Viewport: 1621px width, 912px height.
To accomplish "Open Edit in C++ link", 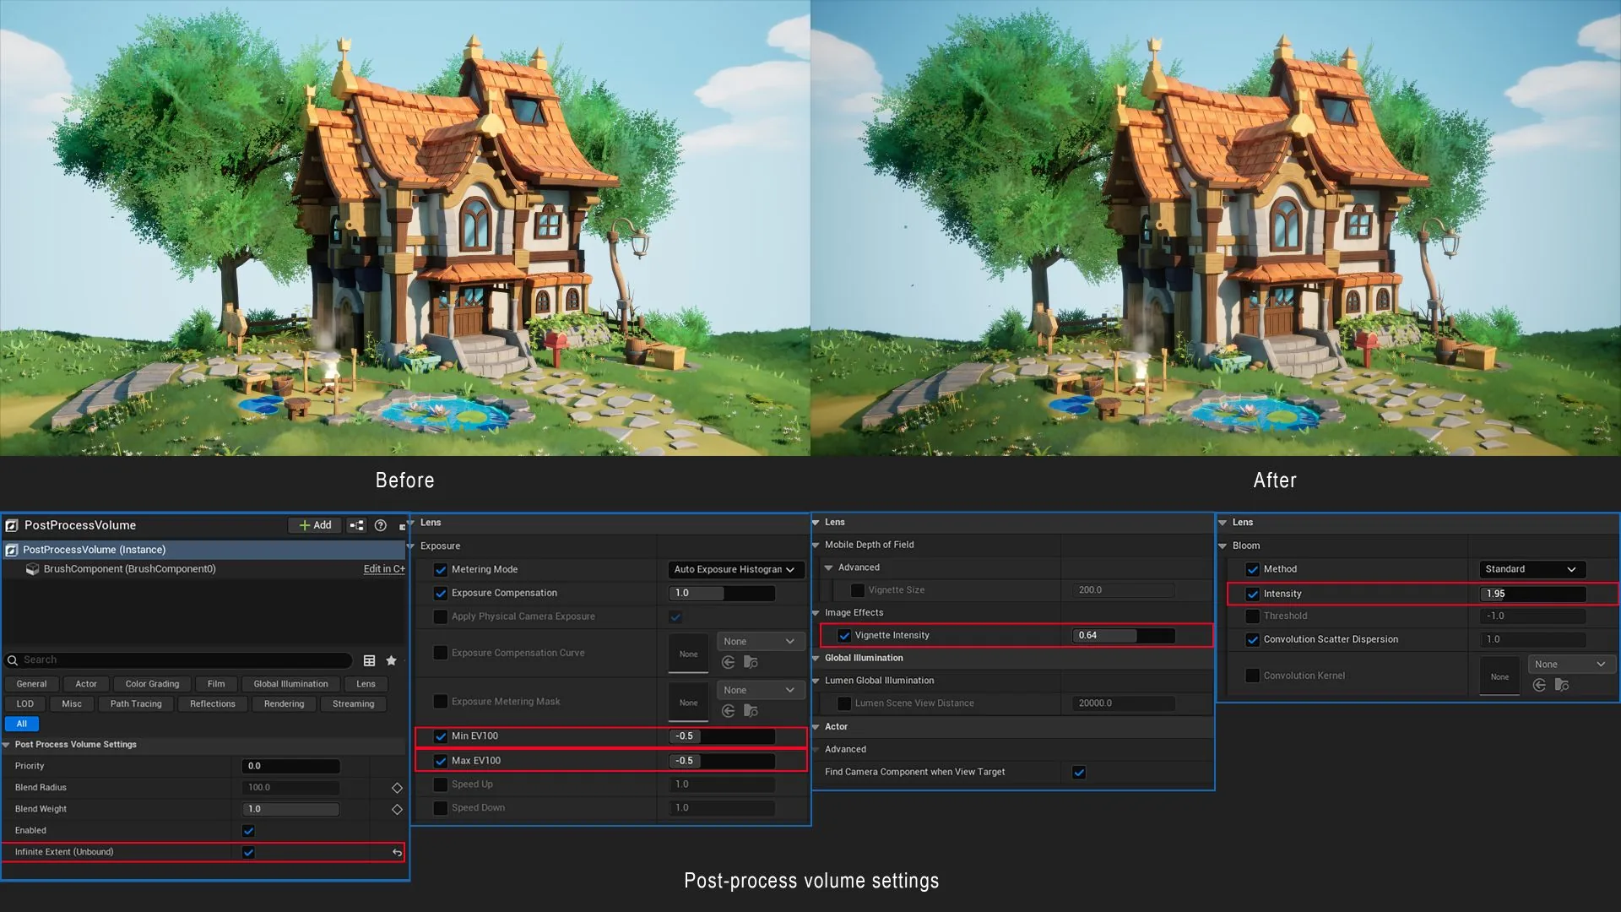I will pyautogui.click(x=384, y=569).
